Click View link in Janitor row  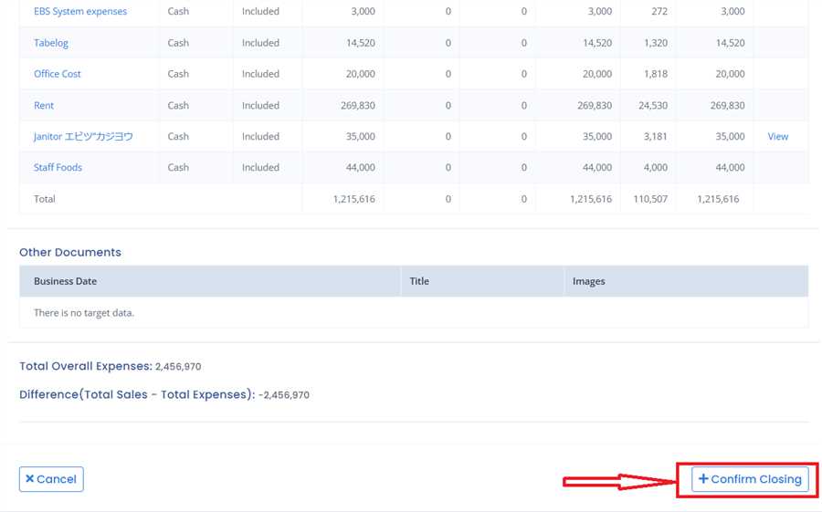(777, 136)
